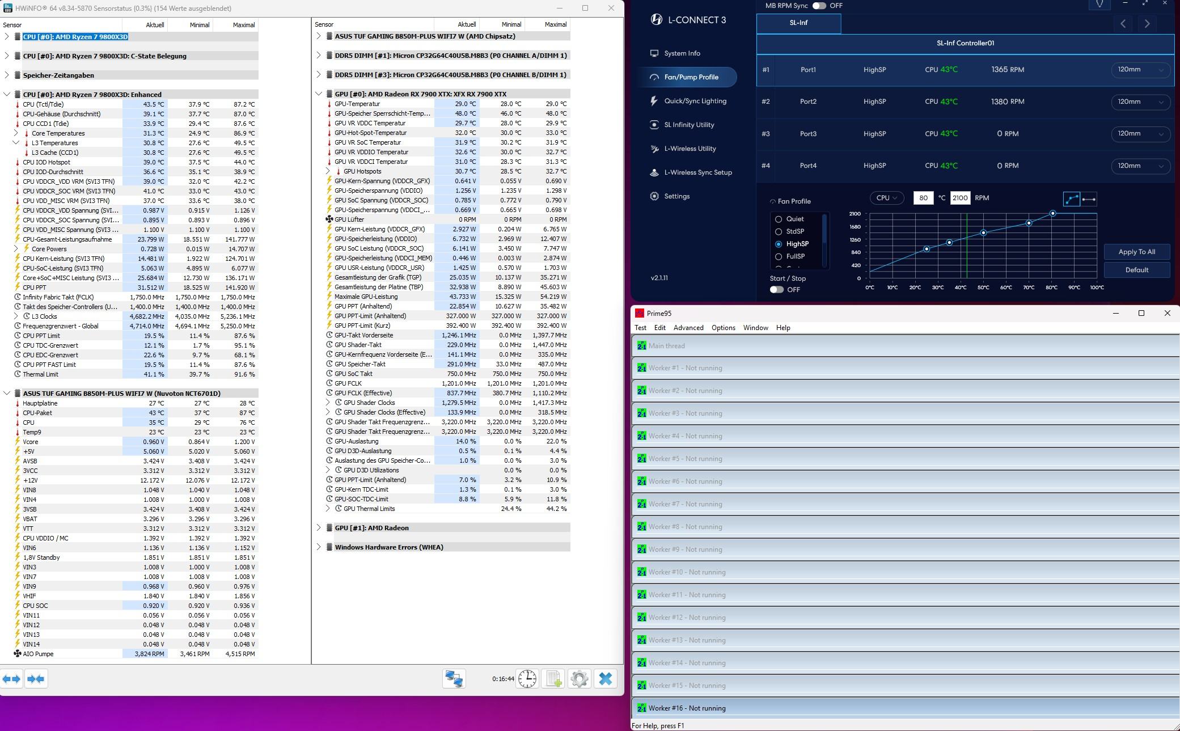Open HWiNFO sensor settings gear icon
This screenshot has width=1180, height=731.
pos(579,679)
